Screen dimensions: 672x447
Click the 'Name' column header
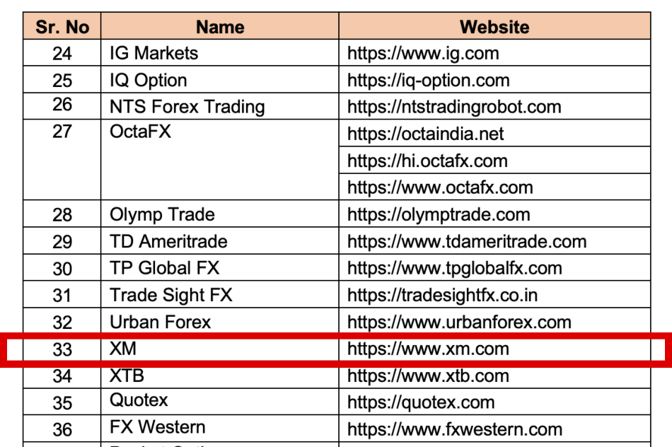pyautogui.click(x=220, y=27)
